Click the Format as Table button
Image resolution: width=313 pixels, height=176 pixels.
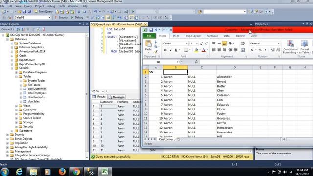pos(305,47)
